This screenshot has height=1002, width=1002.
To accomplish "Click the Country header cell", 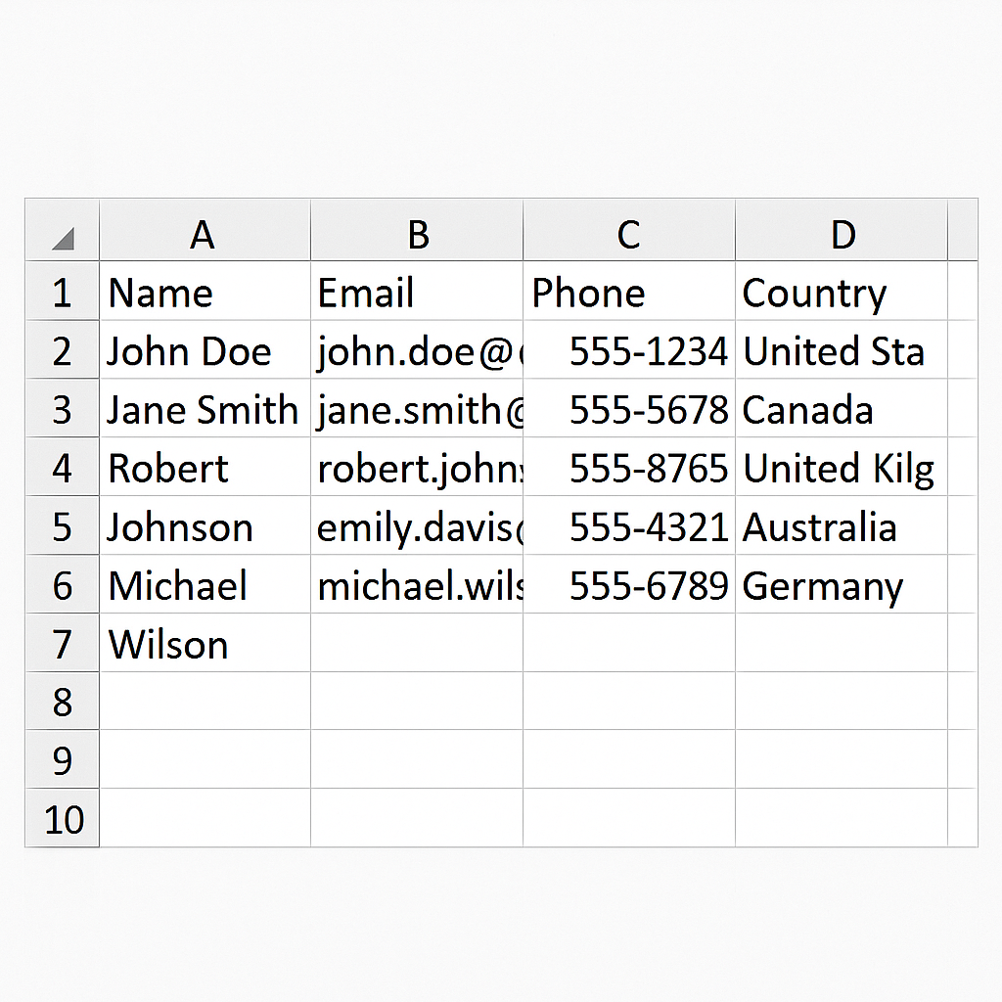I will point(841,291).
